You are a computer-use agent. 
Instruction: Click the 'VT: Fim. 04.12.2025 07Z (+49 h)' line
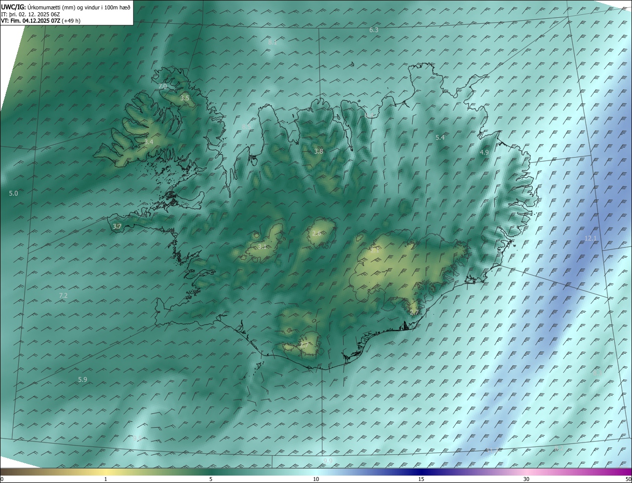[x=40, y=21]
